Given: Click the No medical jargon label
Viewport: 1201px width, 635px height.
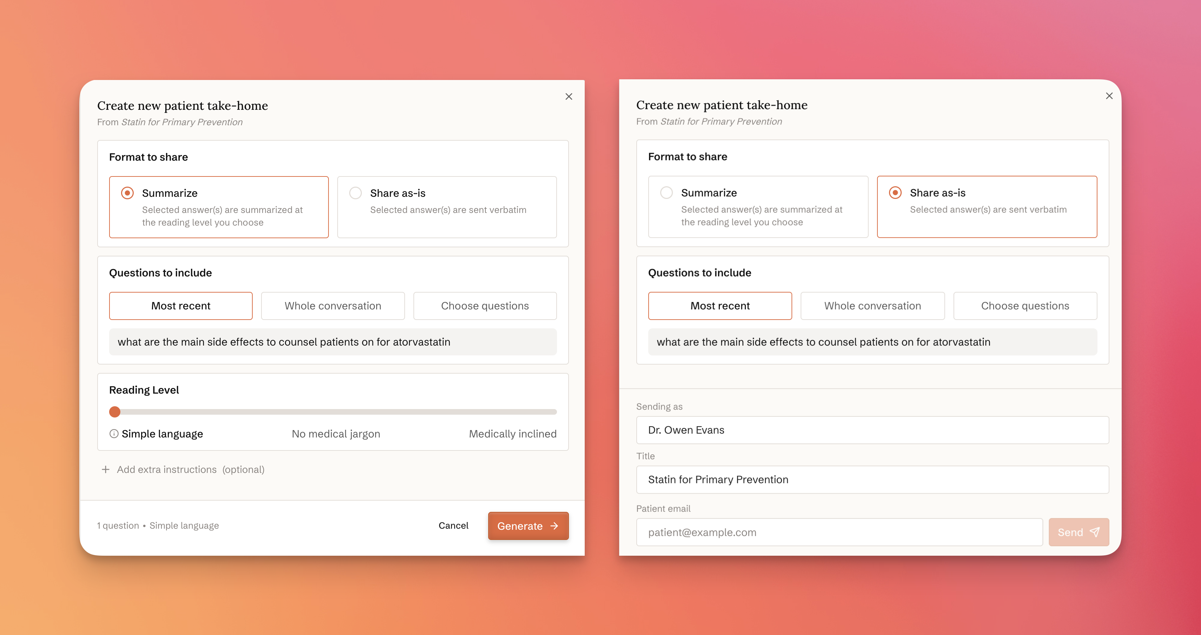Looking at the screenshot, I should pyautogui.click(x=336, y=434).
